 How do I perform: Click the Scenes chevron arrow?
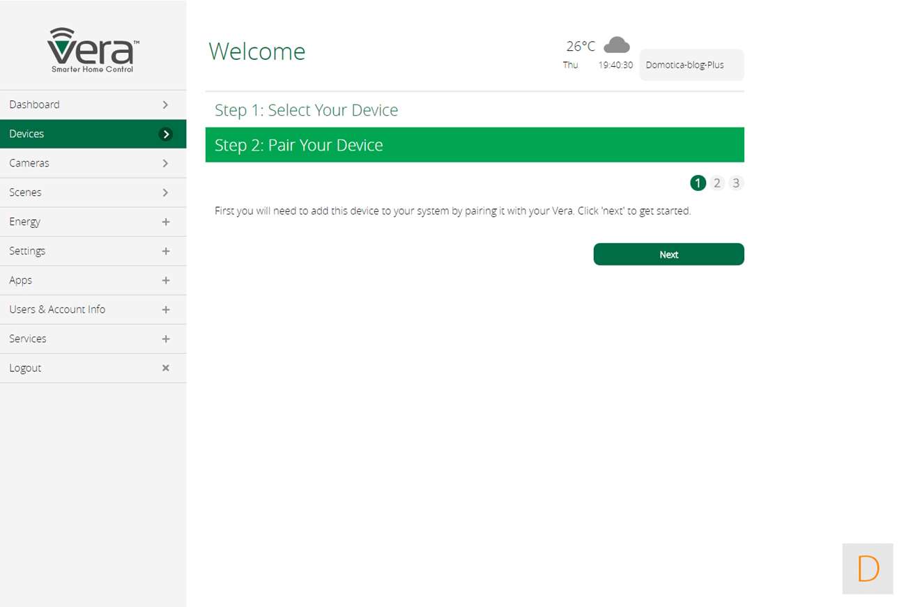166,192
